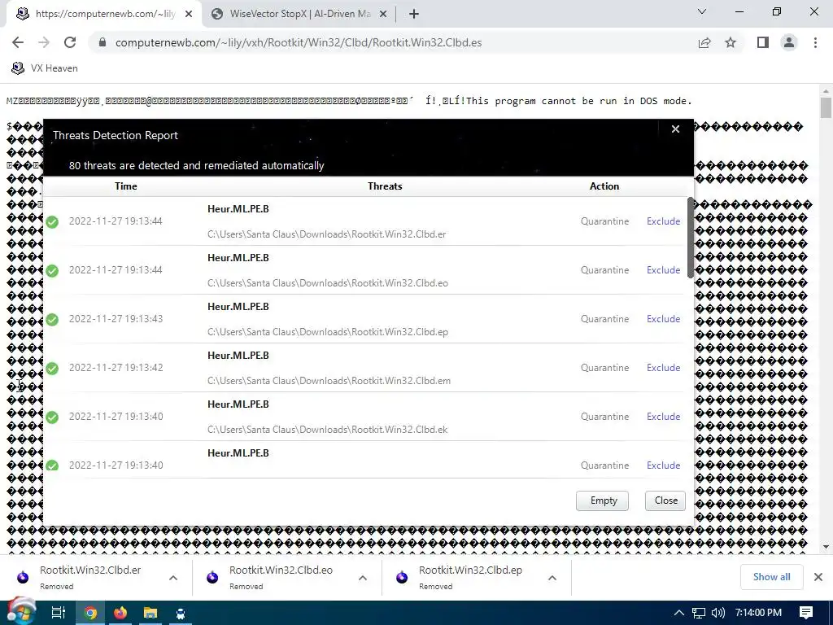The width and height of the screenshot is (833, 625).
Task: Click the web page vertical scrollbar thumb
Action: tap(826, 108)
